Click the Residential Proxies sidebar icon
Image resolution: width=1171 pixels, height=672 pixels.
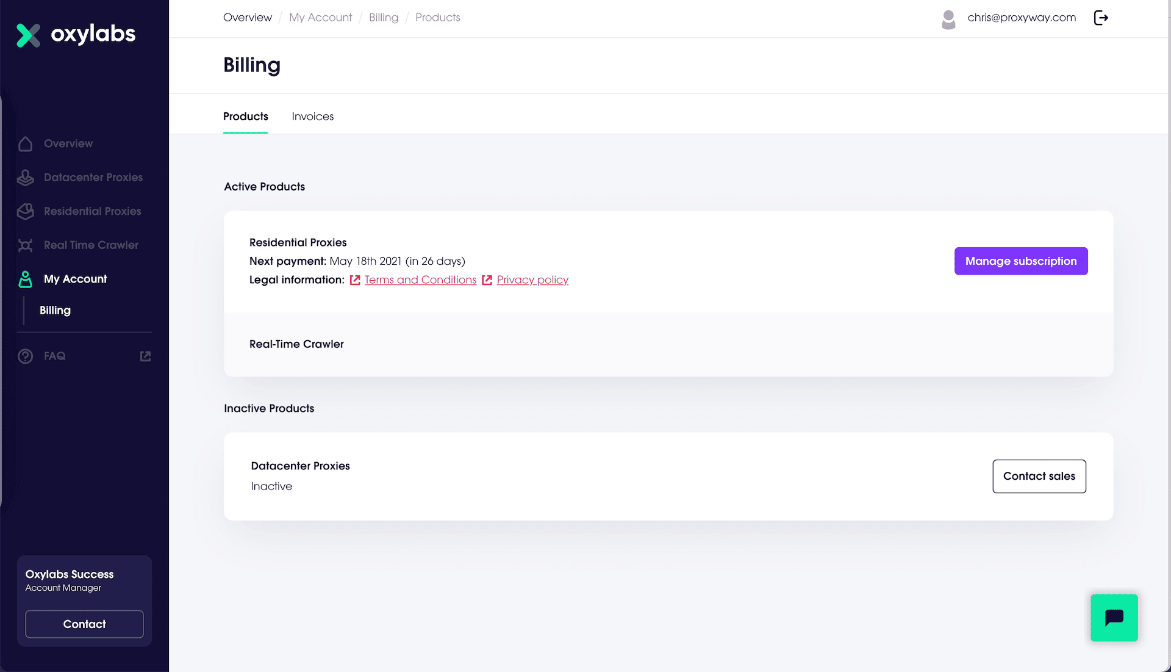(25, 211)
